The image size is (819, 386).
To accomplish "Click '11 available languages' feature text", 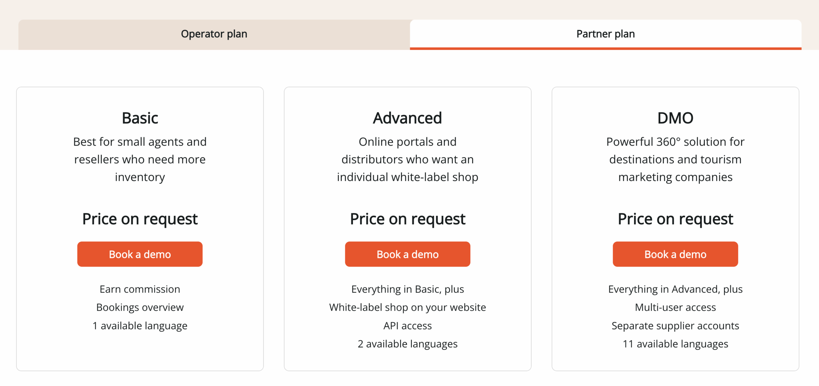I will (x=675, y=344).
